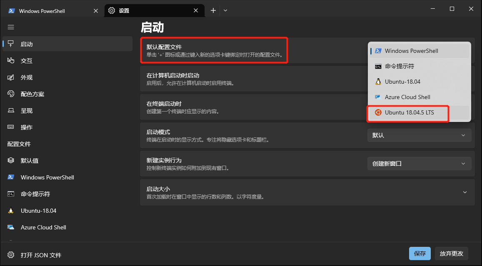Go to the 配色方案 settings page
Viewport: 482px width, 266px height.
(67, 94)
